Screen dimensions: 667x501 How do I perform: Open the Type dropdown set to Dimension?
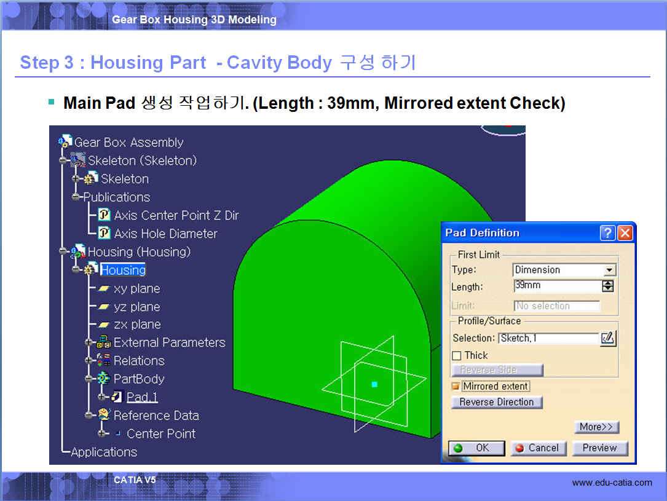[x=609, y=270]
